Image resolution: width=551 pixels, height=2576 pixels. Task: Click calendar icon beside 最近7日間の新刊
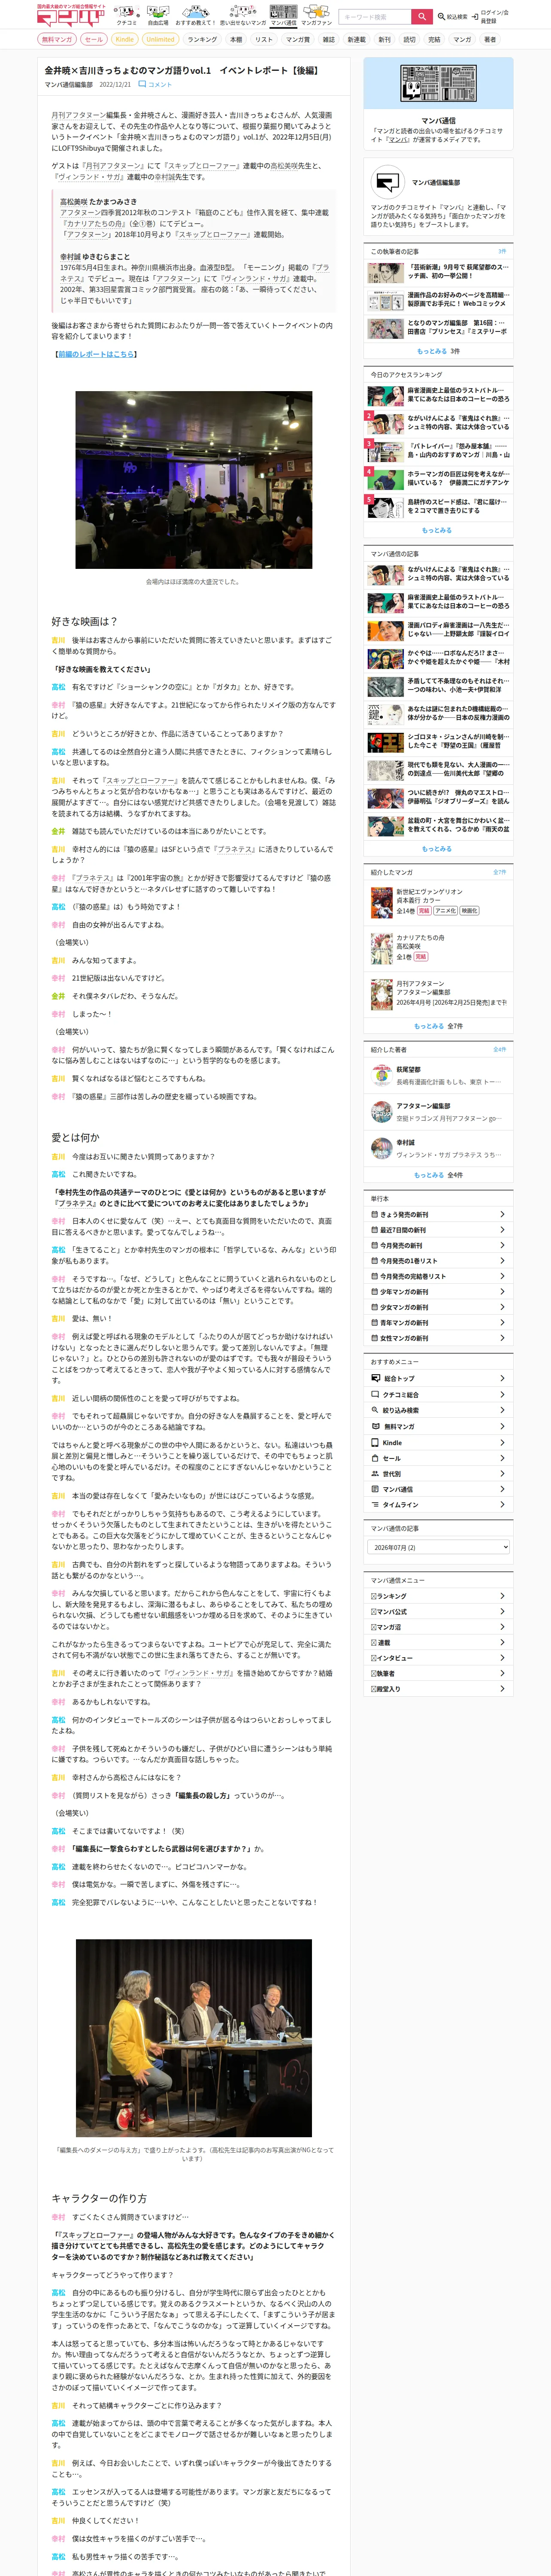point(375,1230)
